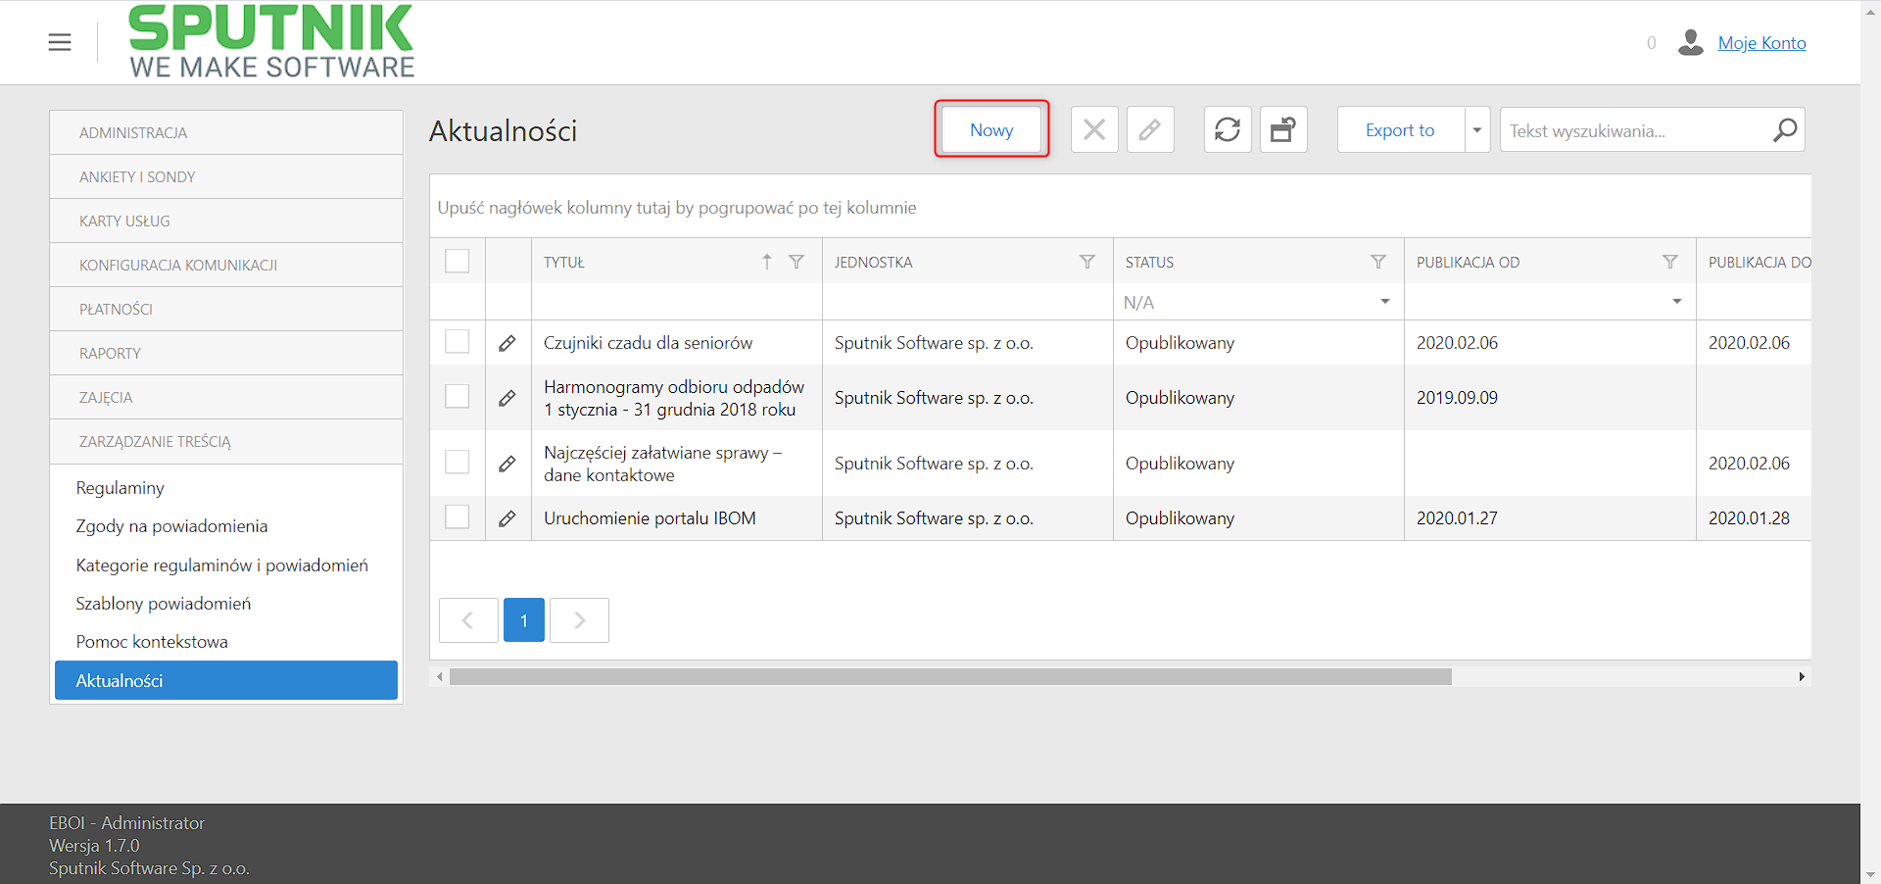This screenshot has height=884, width=1881.
Task: Click the search magnifier icon
Action: click(x=1785, y=129)
